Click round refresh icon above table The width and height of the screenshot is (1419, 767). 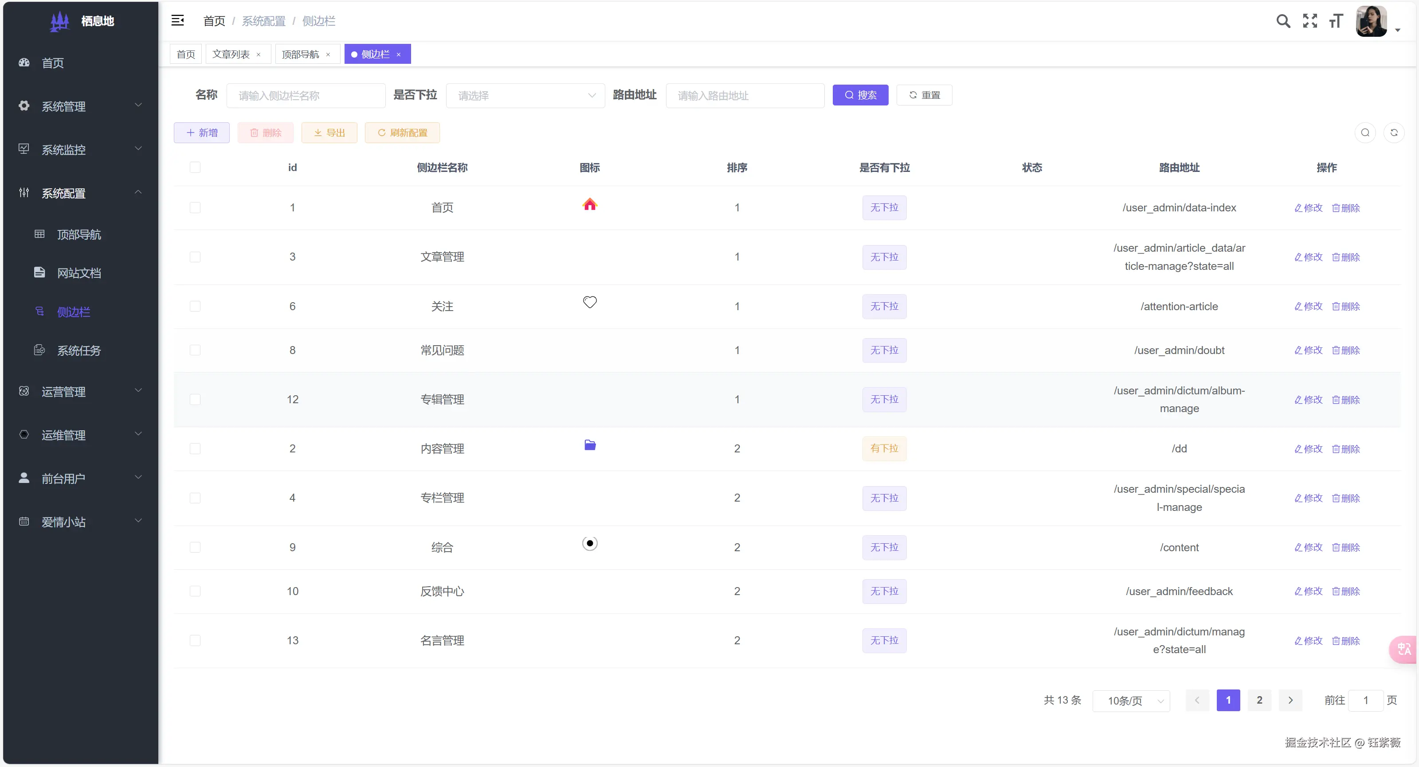[x=1394, y=132]
